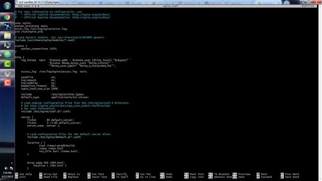
Task: Click the Russian docs URL nginx.org/ru/docs/
Action: click(x=91, y=18)
